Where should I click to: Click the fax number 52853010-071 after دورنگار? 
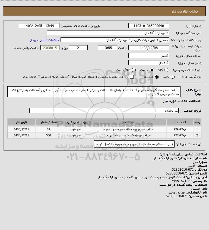point(183,170)
